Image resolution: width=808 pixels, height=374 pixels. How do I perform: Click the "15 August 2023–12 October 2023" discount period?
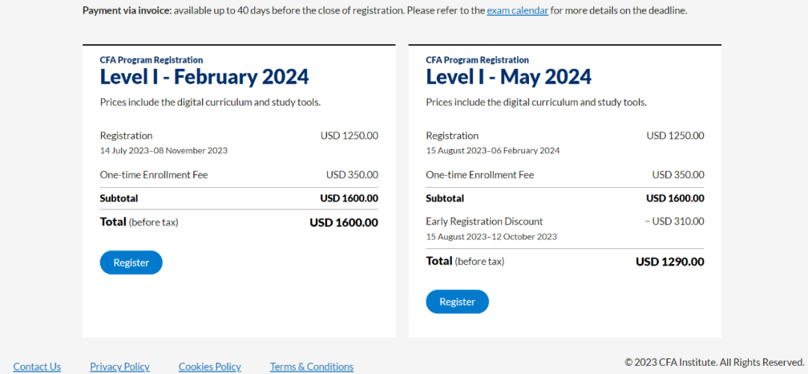pyautogui.click(x=491, y=237)
